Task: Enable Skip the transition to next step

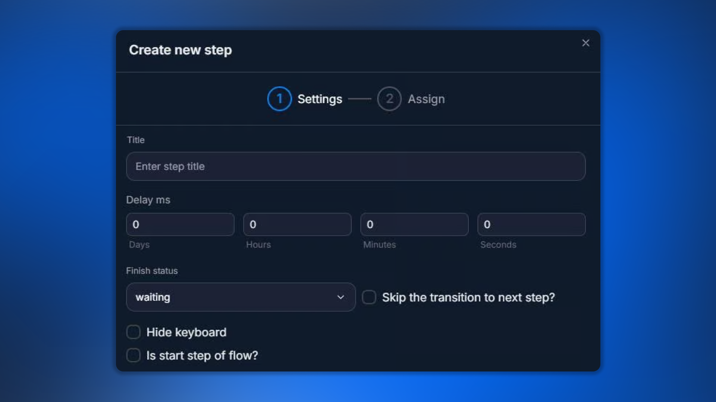Action: point(369,297)
